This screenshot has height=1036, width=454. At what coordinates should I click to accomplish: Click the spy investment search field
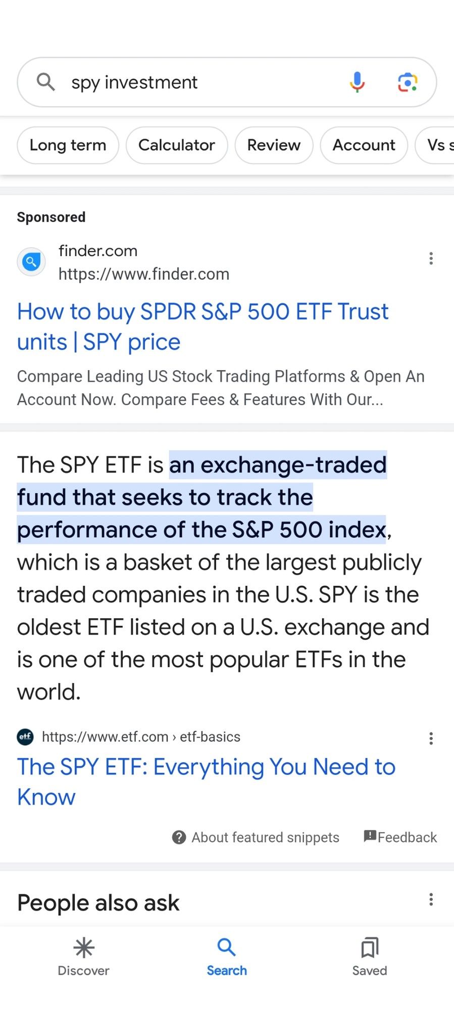(x=202, y=82)
